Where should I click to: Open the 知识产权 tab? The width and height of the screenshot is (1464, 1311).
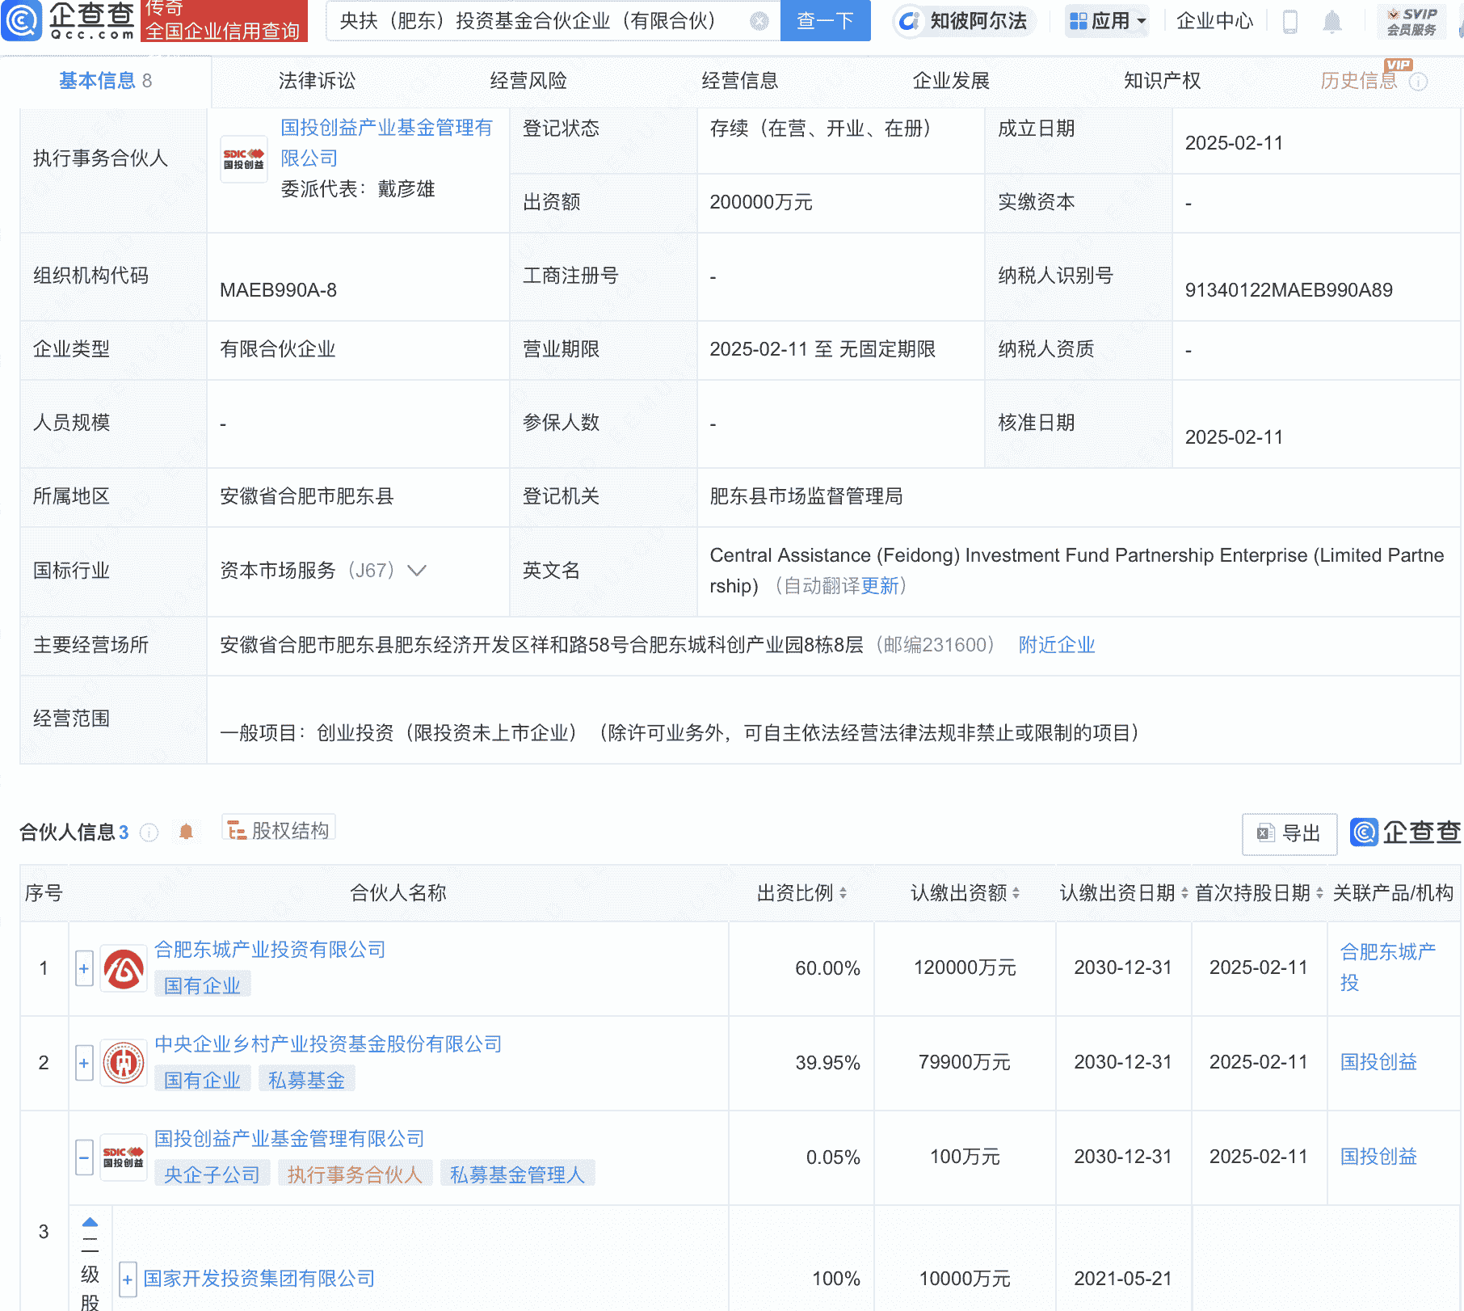click(x=1161, y=81)
